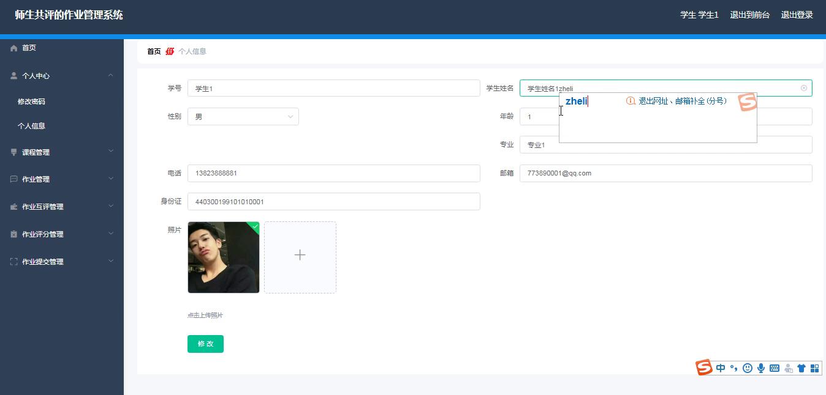This screenshot has width=826, height=395.
Task: Click 退出登录 in the top bar
Action: 797,15
